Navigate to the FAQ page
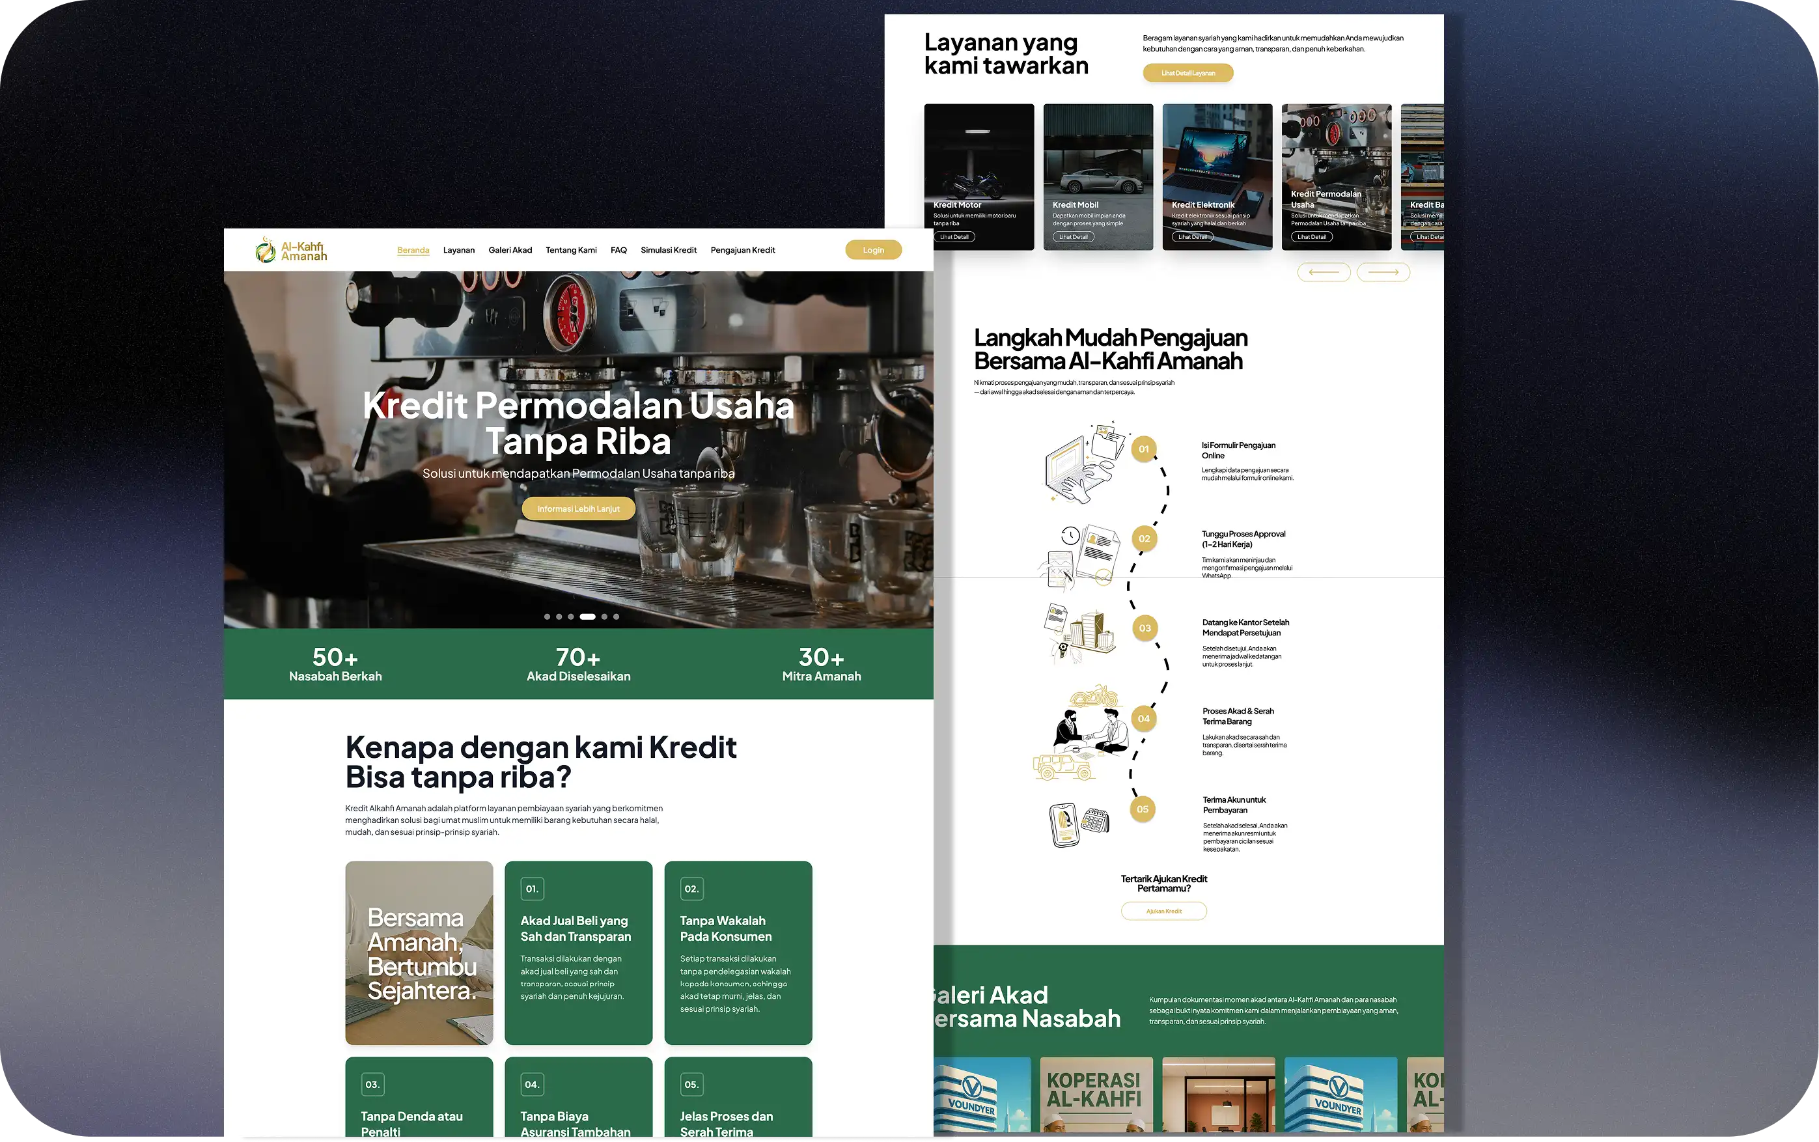This screenshot has height=1142, width=1819. (618, 250)
